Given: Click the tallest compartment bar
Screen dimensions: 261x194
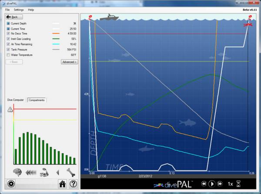Looking at the screenshot, I should [28, 148].
